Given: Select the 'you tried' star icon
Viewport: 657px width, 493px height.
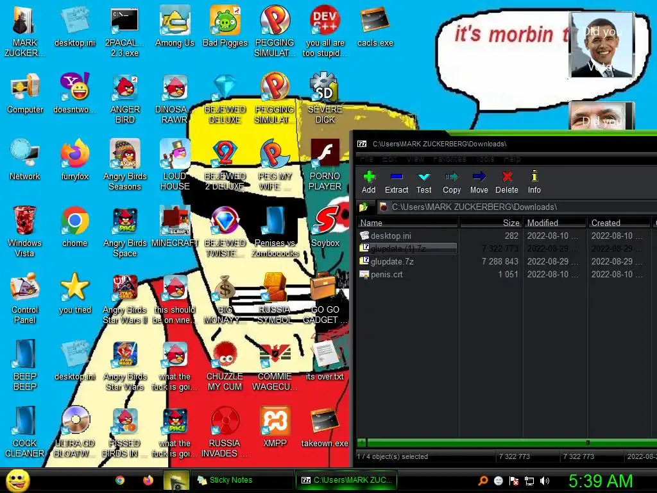Looking at the screenshot, I should 75,293.
